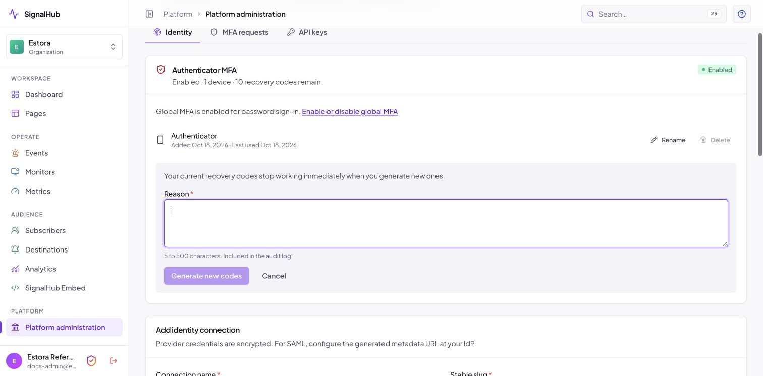The width and height of the screenshot is (763, 376).
Task: Click the shield icon beside user profile
Action: [x=91, y=361]
